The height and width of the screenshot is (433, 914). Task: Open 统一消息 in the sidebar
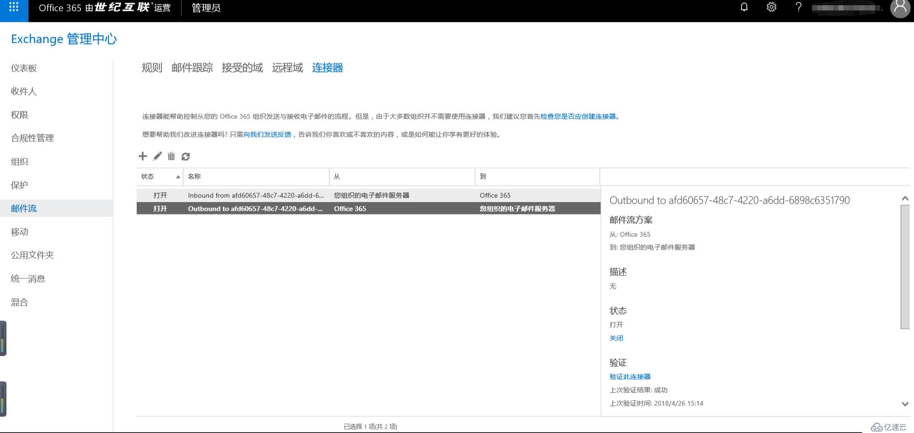tap(28, 278)
